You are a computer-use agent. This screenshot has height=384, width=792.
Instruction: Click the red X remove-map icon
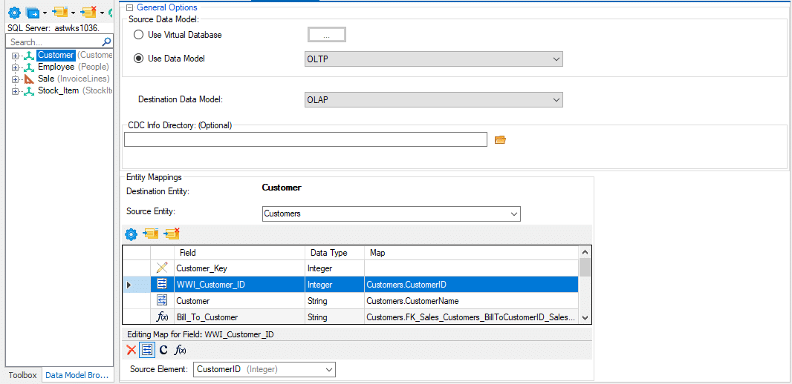(x=132, y=350)
